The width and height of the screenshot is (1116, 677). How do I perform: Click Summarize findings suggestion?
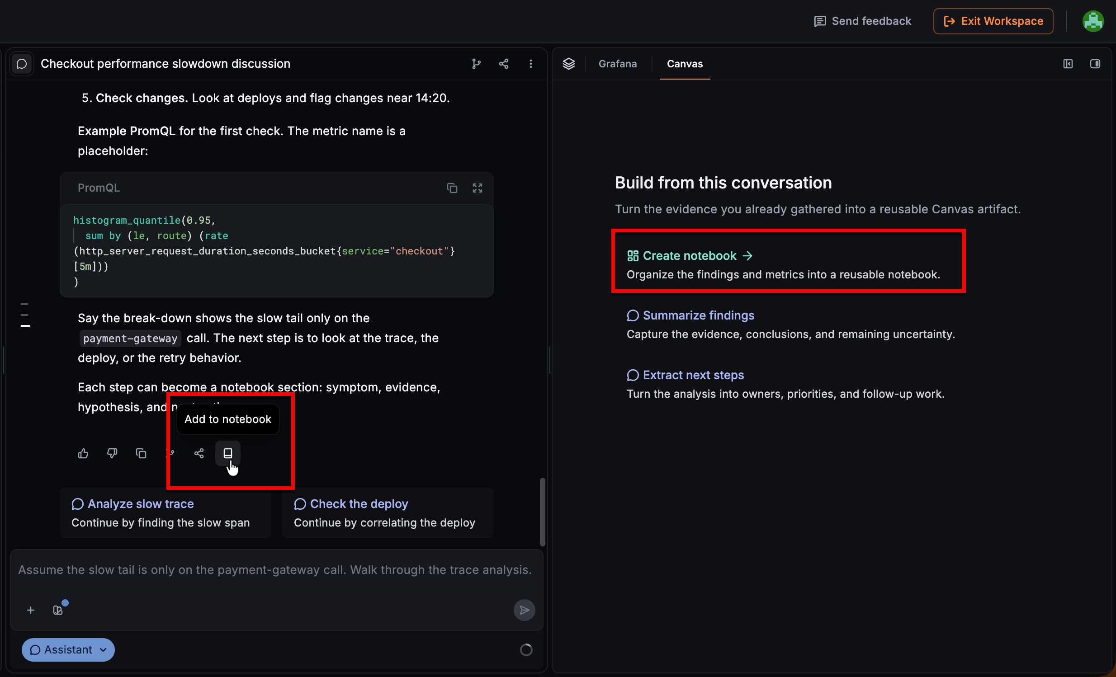coord(690,315)
